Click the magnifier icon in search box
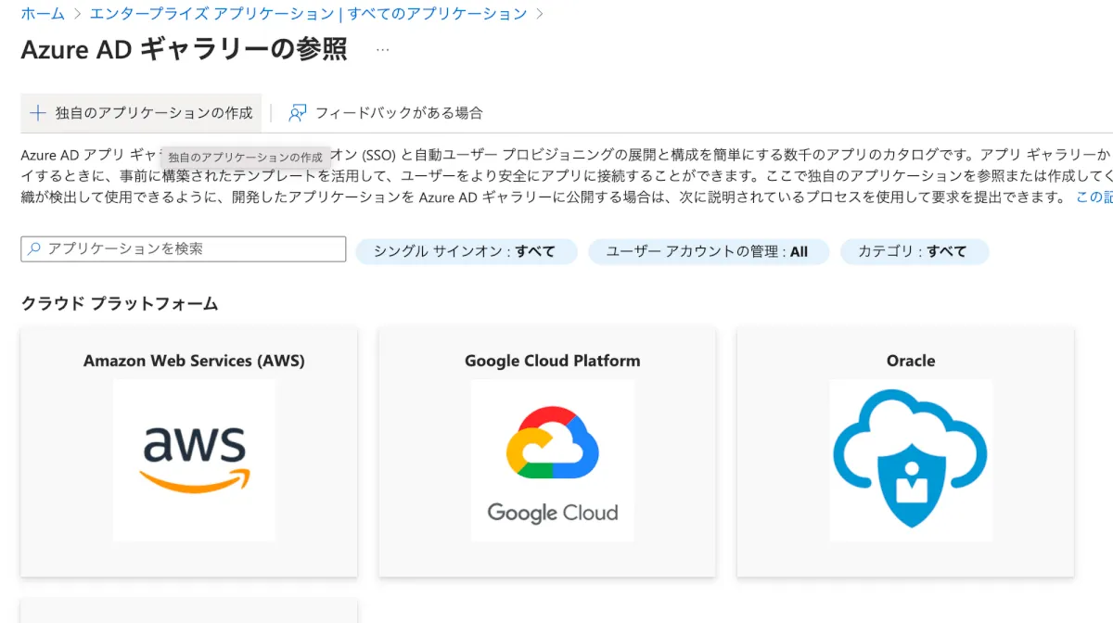The height and width of the screenshot is (623, 1113). point(34,249)
